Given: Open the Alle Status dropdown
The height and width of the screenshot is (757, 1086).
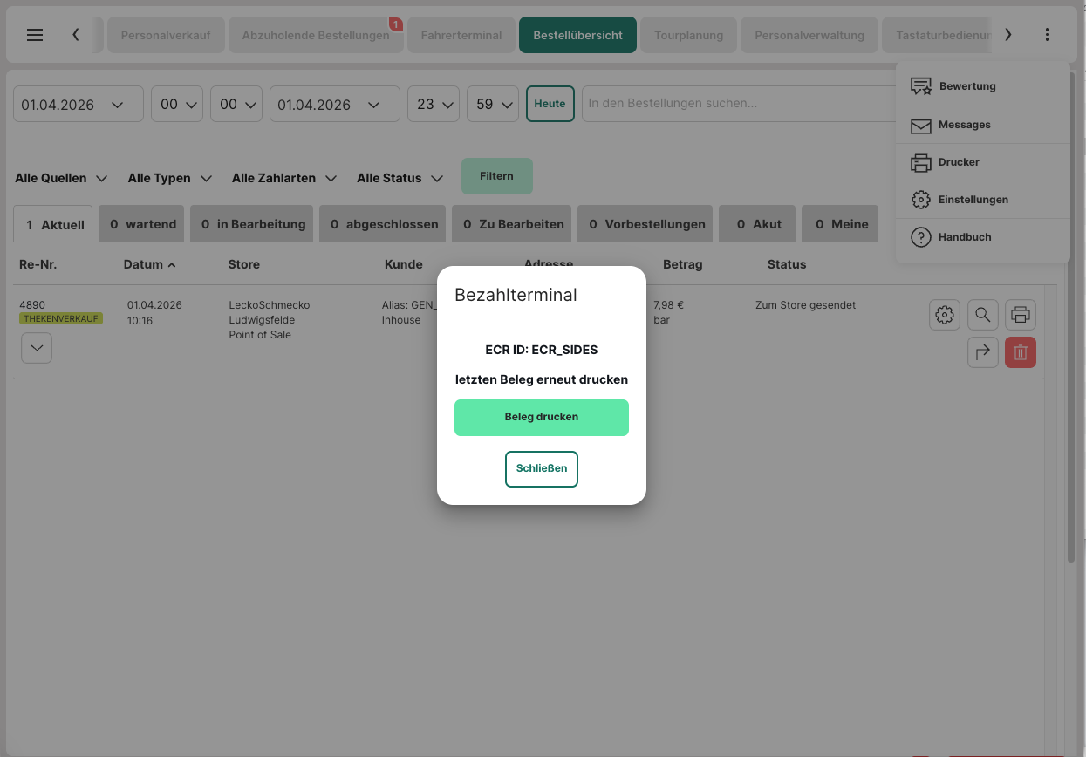Looking at the screenshot, I should point(400,178).
